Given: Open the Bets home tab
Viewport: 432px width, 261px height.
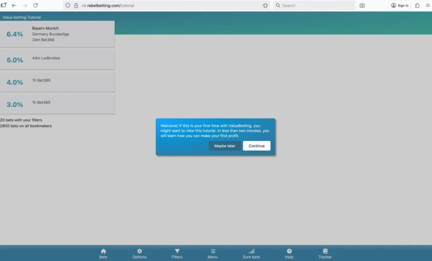Looking at the screenshot, I should pyautogui.click(x=103, y=253).
